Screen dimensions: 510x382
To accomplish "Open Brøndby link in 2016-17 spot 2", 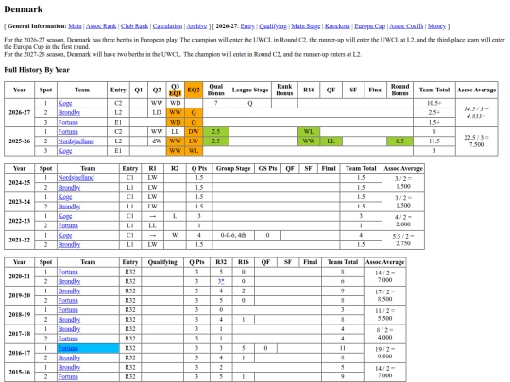I will pos(69,357).
